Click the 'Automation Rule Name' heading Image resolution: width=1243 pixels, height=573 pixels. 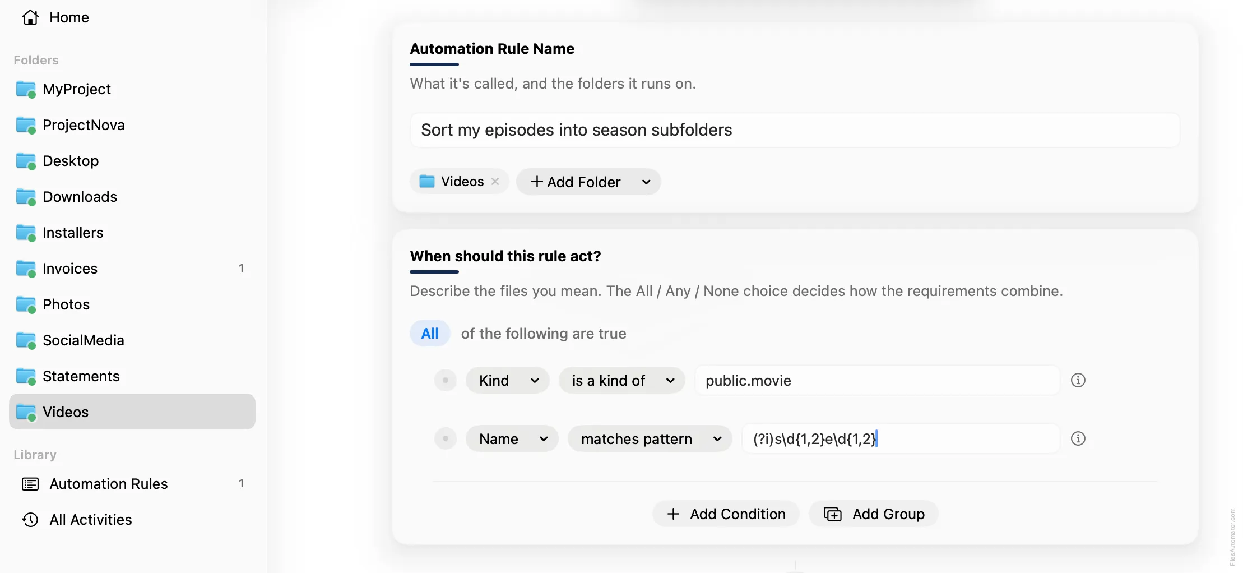point(492,49)
